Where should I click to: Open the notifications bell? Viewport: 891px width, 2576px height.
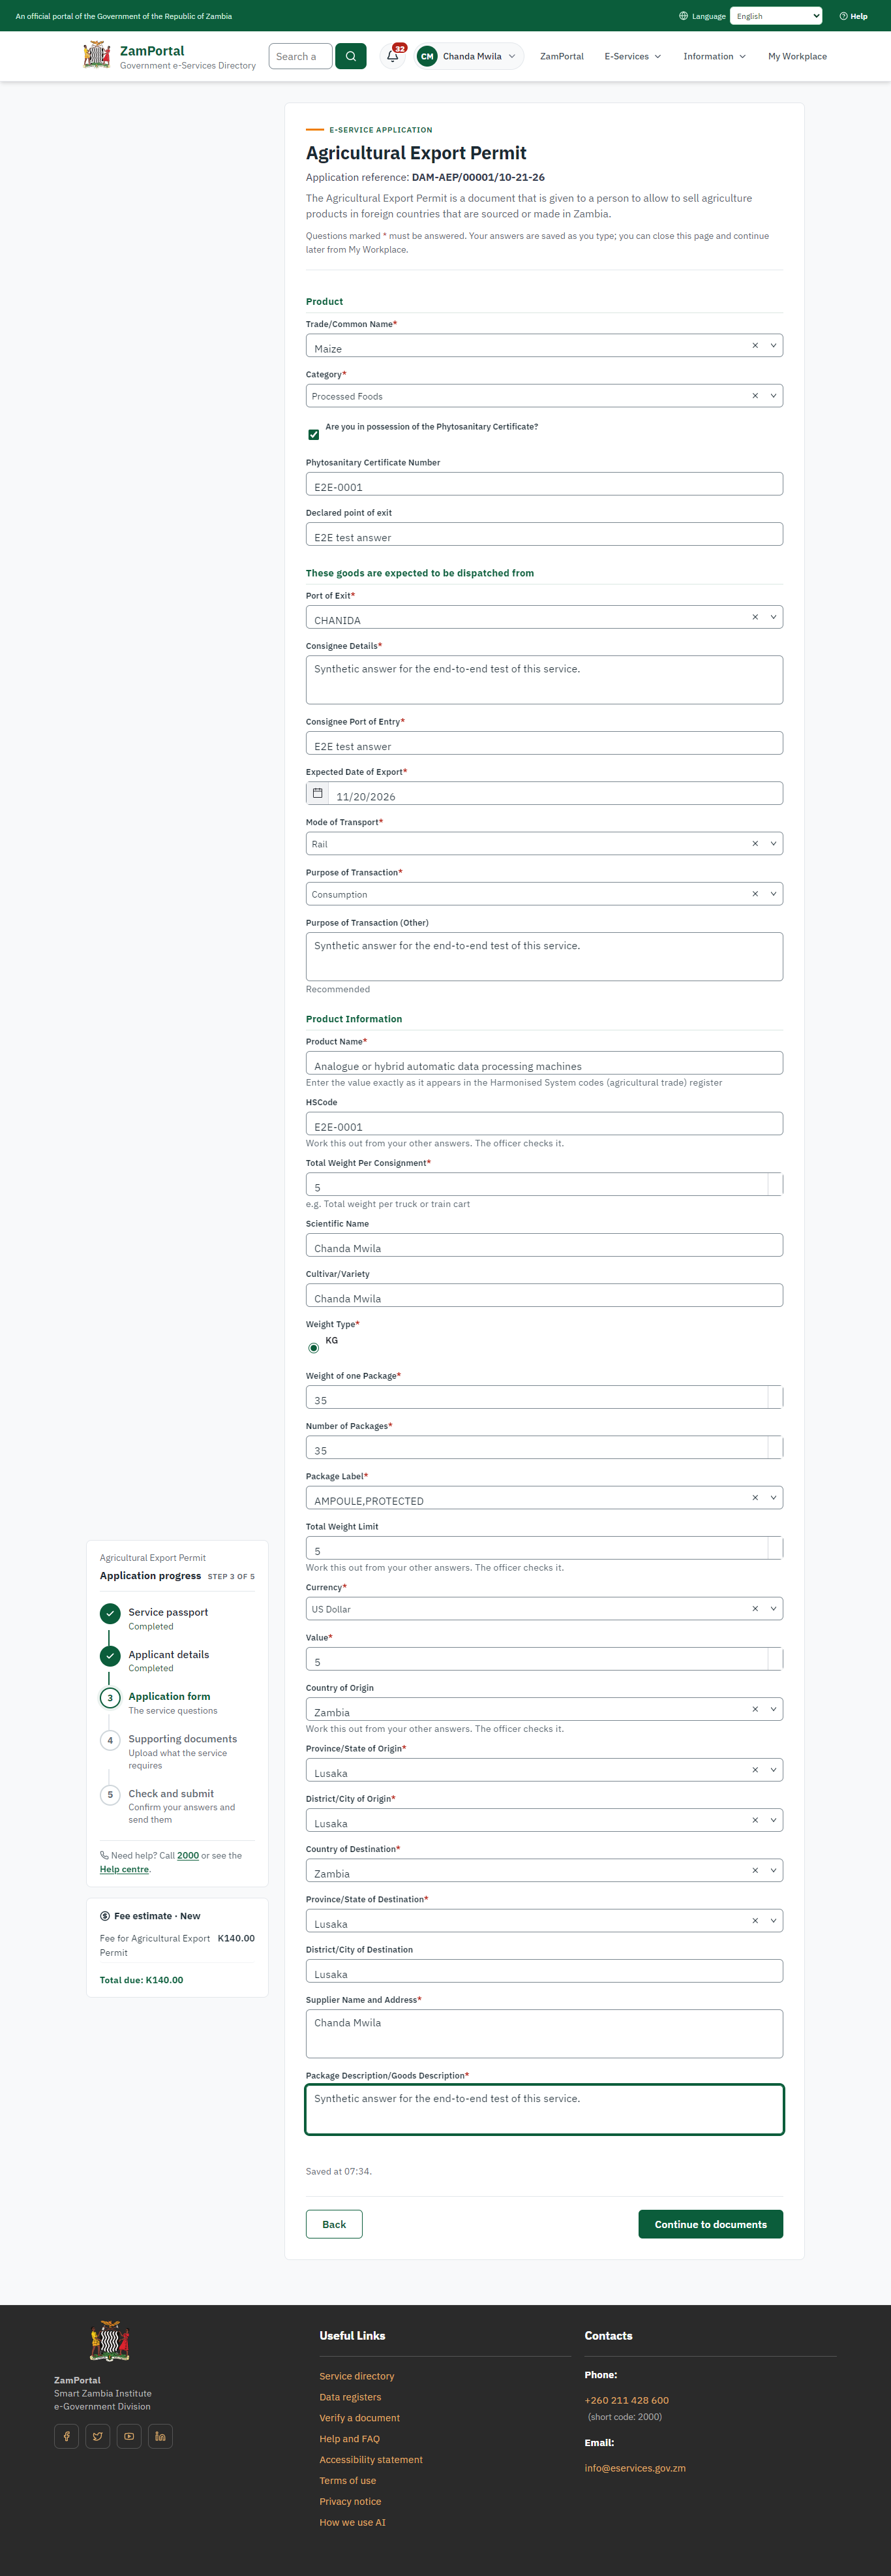393,56
